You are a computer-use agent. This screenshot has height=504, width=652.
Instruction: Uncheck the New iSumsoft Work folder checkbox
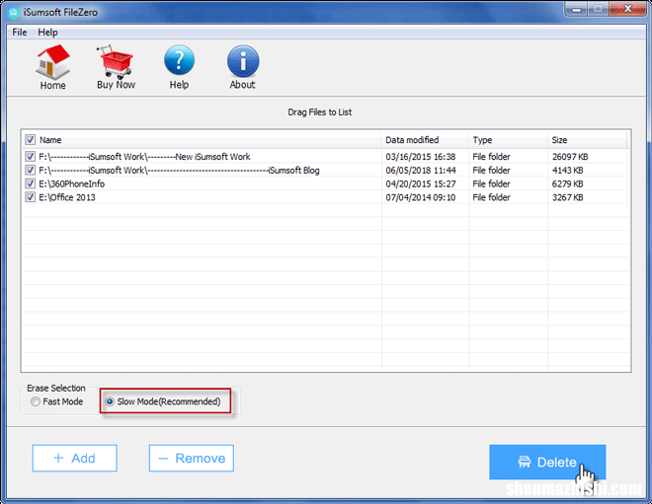click(x=30, y=157)
